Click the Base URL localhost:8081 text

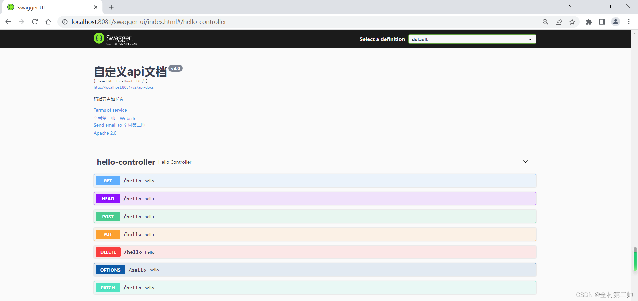(120, 81)
